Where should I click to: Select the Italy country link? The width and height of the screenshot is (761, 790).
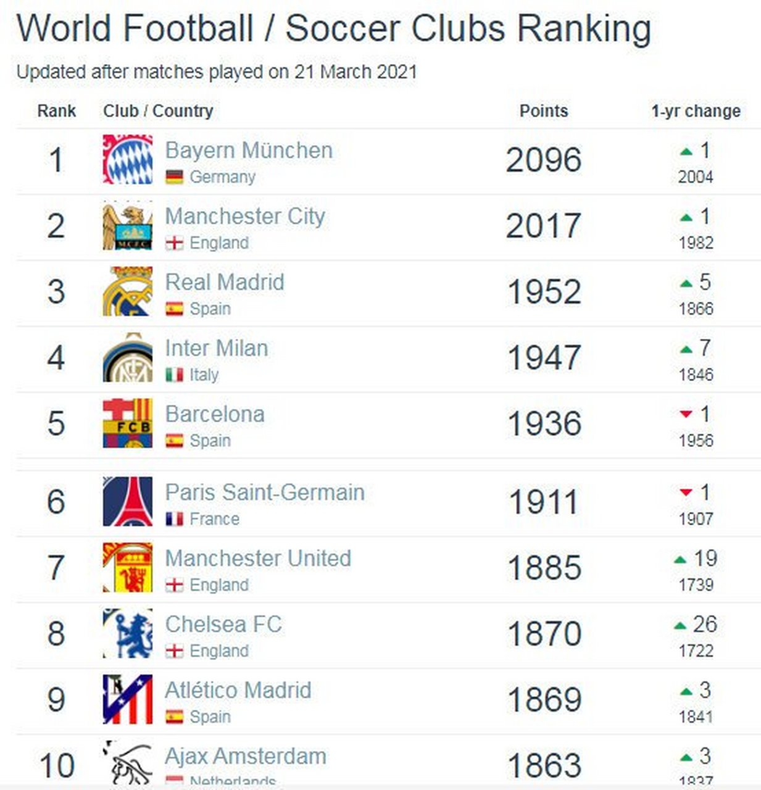204,375
